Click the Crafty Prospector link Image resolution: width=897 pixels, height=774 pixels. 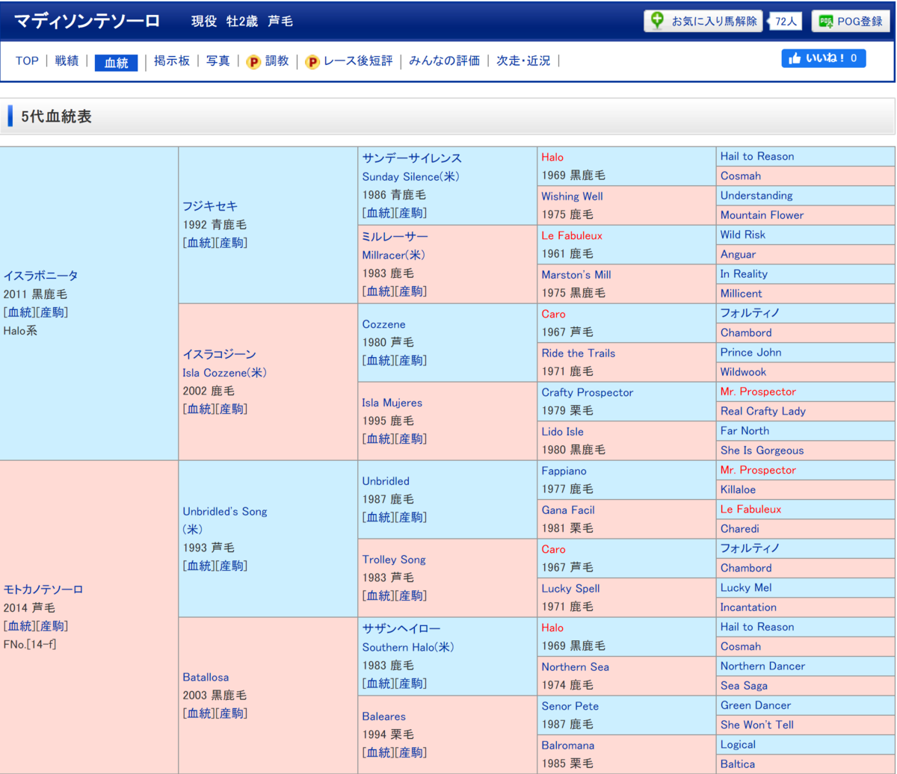point(588,392)
